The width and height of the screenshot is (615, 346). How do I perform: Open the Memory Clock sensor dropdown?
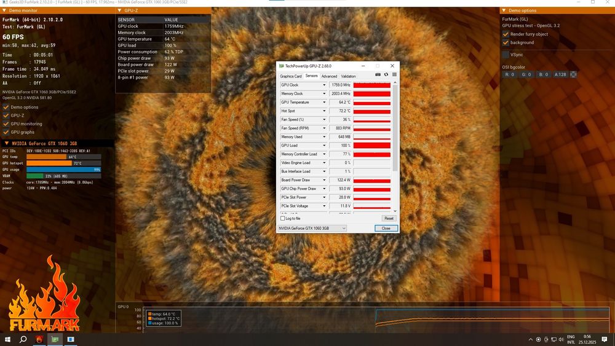324,93
